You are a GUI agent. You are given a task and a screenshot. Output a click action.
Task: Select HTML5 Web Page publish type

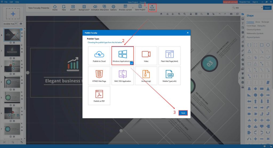point(99,76)
